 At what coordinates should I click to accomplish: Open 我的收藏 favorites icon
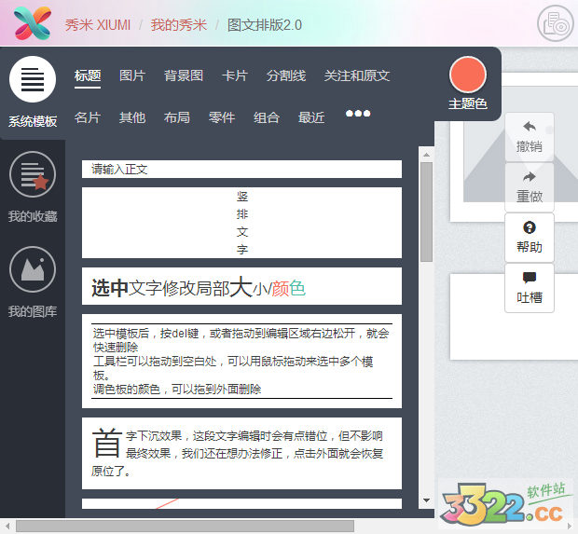click(33, 174)
